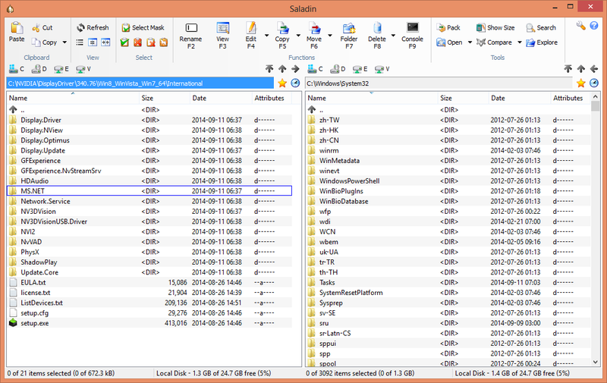Open settings wrench icon
Screen dimensions: 607x383
(580, 26)
